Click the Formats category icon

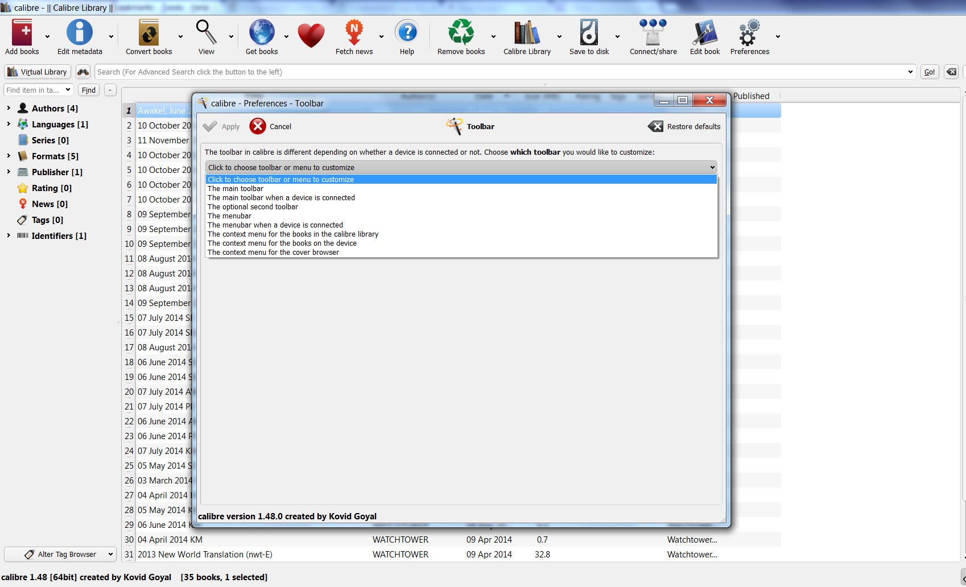[23, 156]
